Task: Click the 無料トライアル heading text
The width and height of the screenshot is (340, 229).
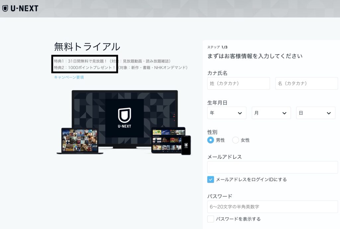Action: 87,46
